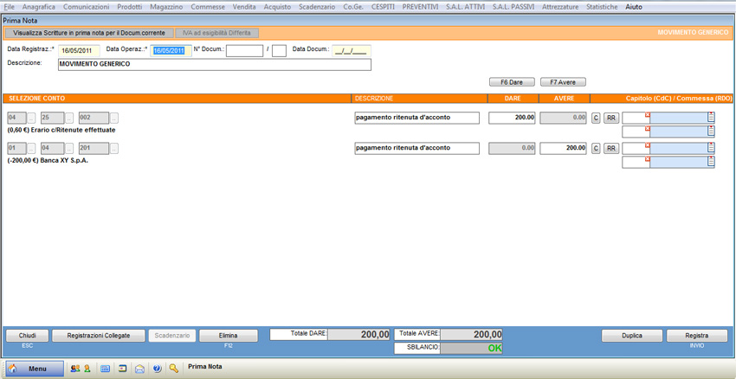Screen dimensions: 736x379
Task: Click the blue keyboard icon in bottom toolbar
Action: 106,368
